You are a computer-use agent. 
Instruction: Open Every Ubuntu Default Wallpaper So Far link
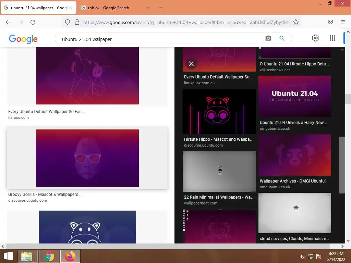(47, 111)
